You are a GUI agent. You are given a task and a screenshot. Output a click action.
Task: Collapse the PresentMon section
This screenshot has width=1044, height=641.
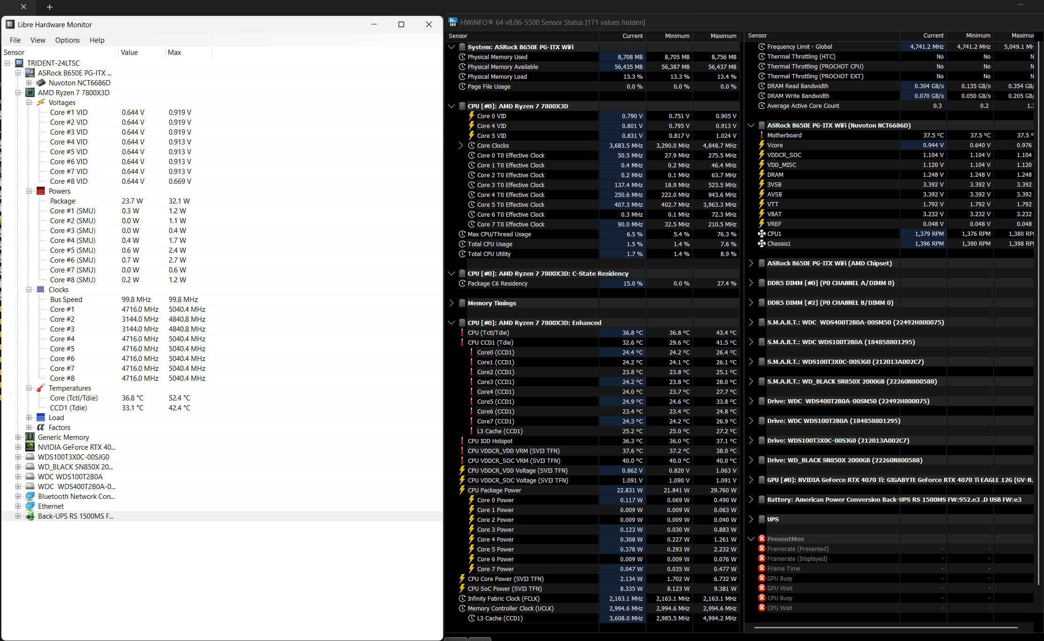point(751,539)
